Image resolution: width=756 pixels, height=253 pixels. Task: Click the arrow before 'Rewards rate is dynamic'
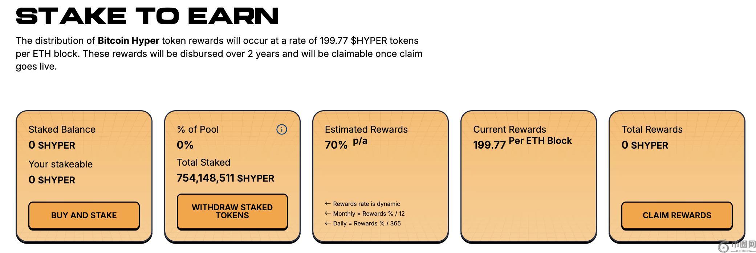pyautogui.click(x=328, y=204)
